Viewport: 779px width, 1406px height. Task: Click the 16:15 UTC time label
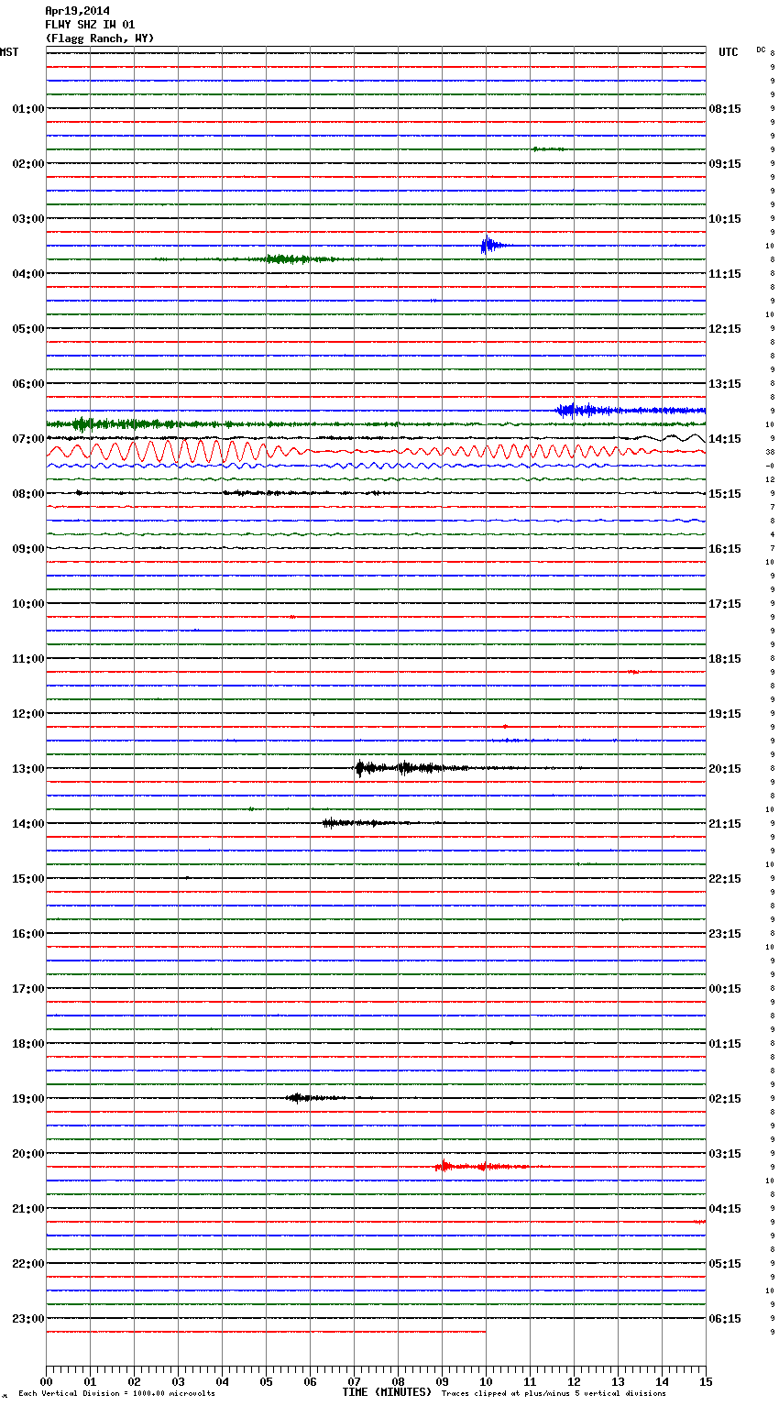point(725,549)
